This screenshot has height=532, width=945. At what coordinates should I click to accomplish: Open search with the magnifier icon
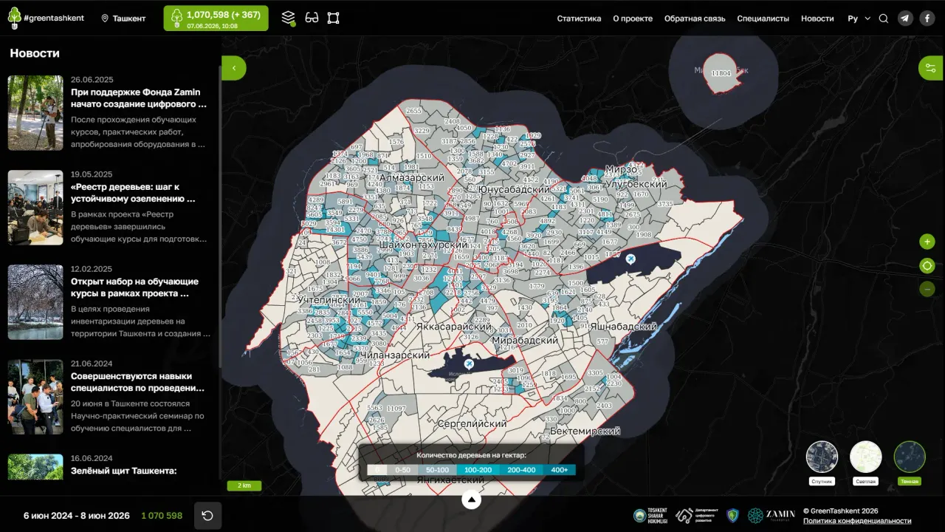click(x=884, y=18)
